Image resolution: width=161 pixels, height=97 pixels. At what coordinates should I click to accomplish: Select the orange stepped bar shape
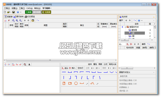(92, 83)
